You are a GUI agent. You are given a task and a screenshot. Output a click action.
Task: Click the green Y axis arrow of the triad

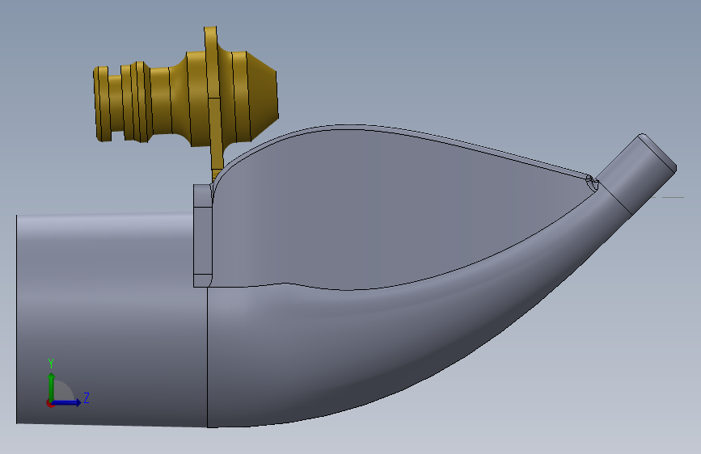click(52, 386)
